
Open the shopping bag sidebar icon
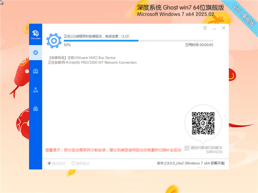pyautogui.click(x=35, y=108)
